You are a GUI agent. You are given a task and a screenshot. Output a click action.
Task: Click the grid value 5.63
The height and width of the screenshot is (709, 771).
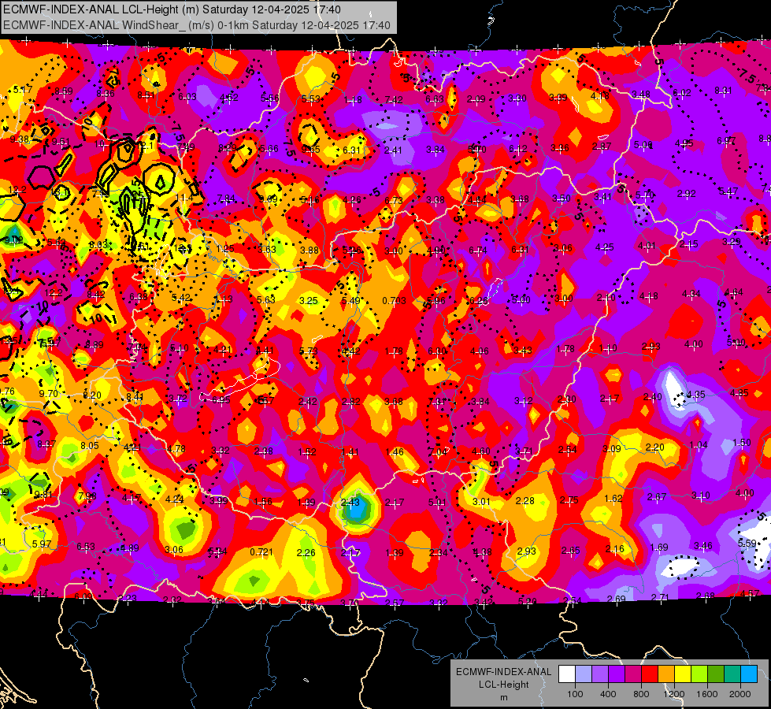pos(266,299)
